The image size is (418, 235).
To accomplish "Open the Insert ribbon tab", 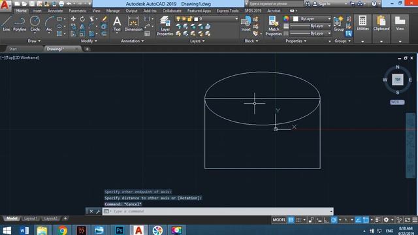I will (x=37, y=11).
